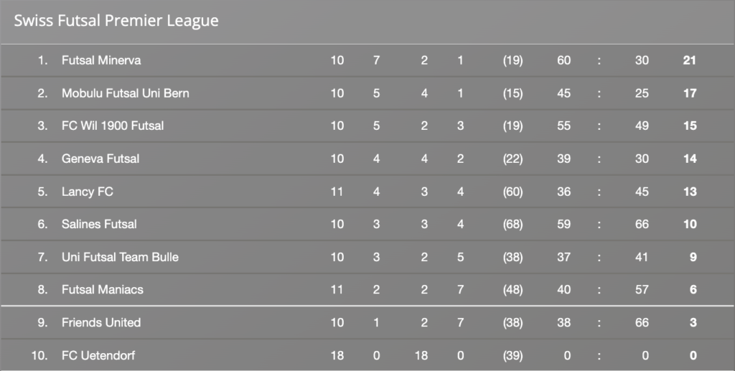Select the Lancy FC team entry
Viewport: 735px width, 371px height.
[x=88, y=192]
